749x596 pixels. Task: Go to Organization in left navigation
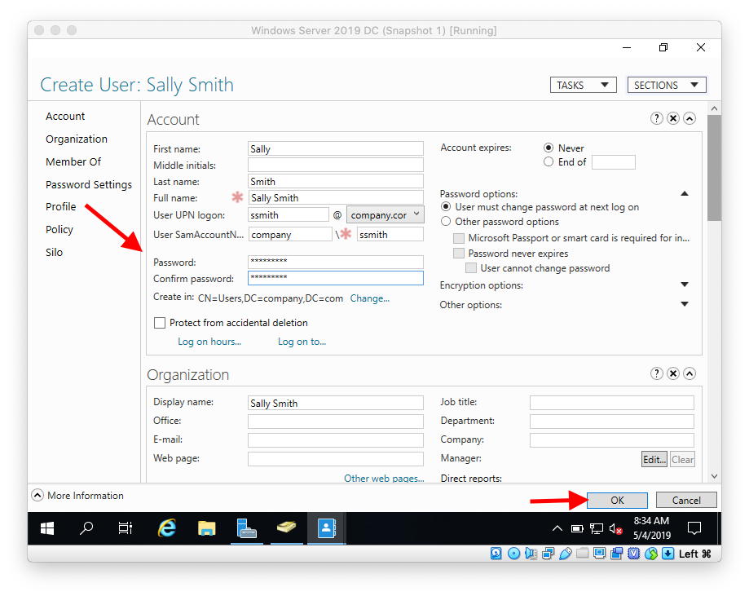[77, 139]
